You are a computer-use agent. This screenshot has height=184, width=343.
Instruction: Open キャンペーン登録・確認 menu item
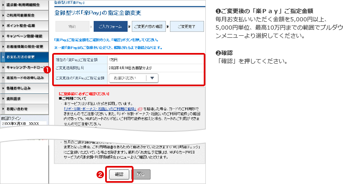(x=24, y=36)
